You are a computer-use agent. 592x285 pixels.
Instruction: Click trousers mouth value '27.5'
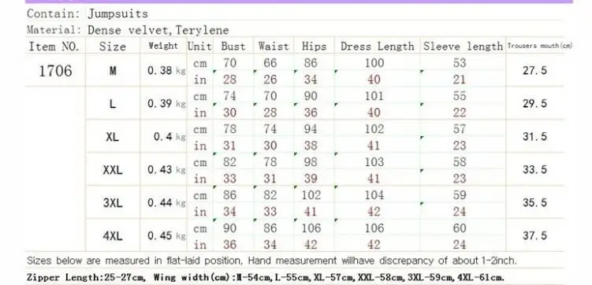534,71
